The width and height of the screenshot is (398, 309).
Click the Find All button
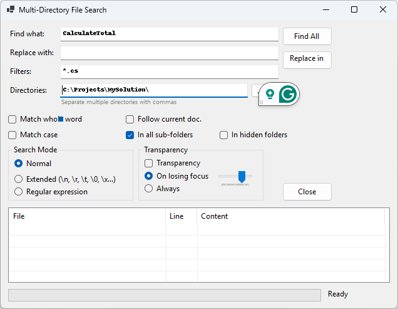307,36
